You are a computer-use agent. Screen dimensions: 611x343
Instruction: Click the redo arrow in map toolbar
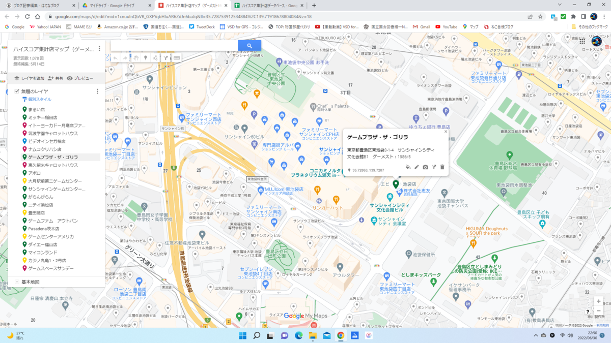point(125,58)
